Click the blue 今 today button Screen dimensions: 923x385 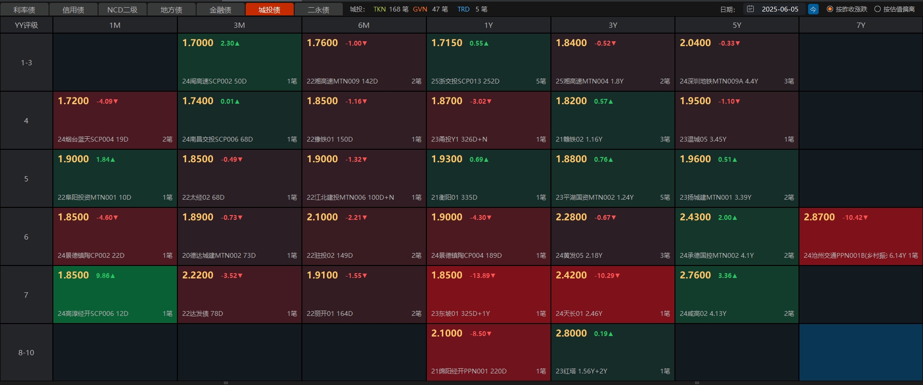813,9
